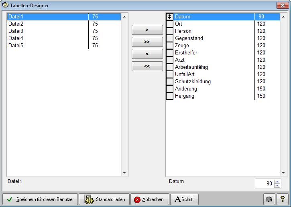Select Datei4 in the left list
Image resolution: width=291 pixels, height=207 pixels.
coord(64,38)
